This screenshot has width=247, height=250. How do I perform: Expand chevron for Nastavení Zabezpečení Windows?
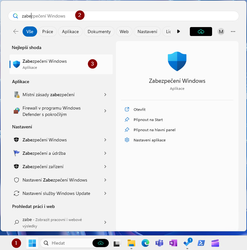point(105,180)
